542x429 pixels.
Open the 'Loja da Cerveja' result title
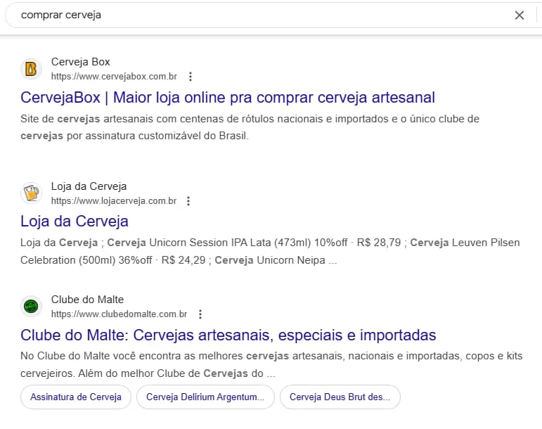pyautogui.click(x=75, y=222)
